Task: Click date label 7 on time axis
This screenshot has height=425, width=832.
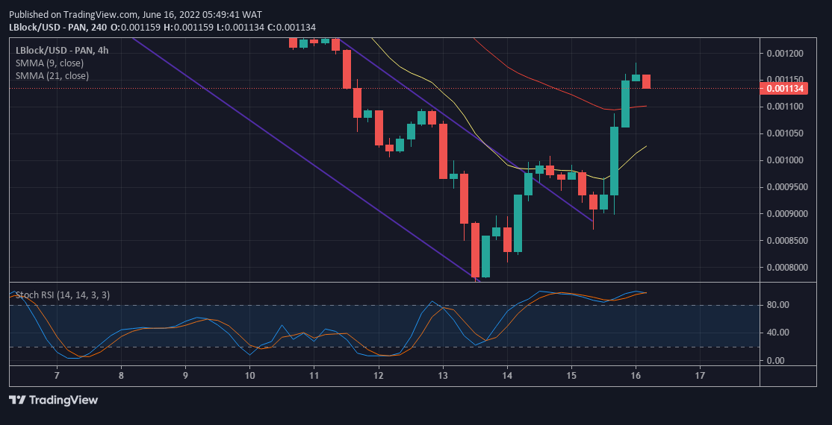Action: [x=57, y=376]
